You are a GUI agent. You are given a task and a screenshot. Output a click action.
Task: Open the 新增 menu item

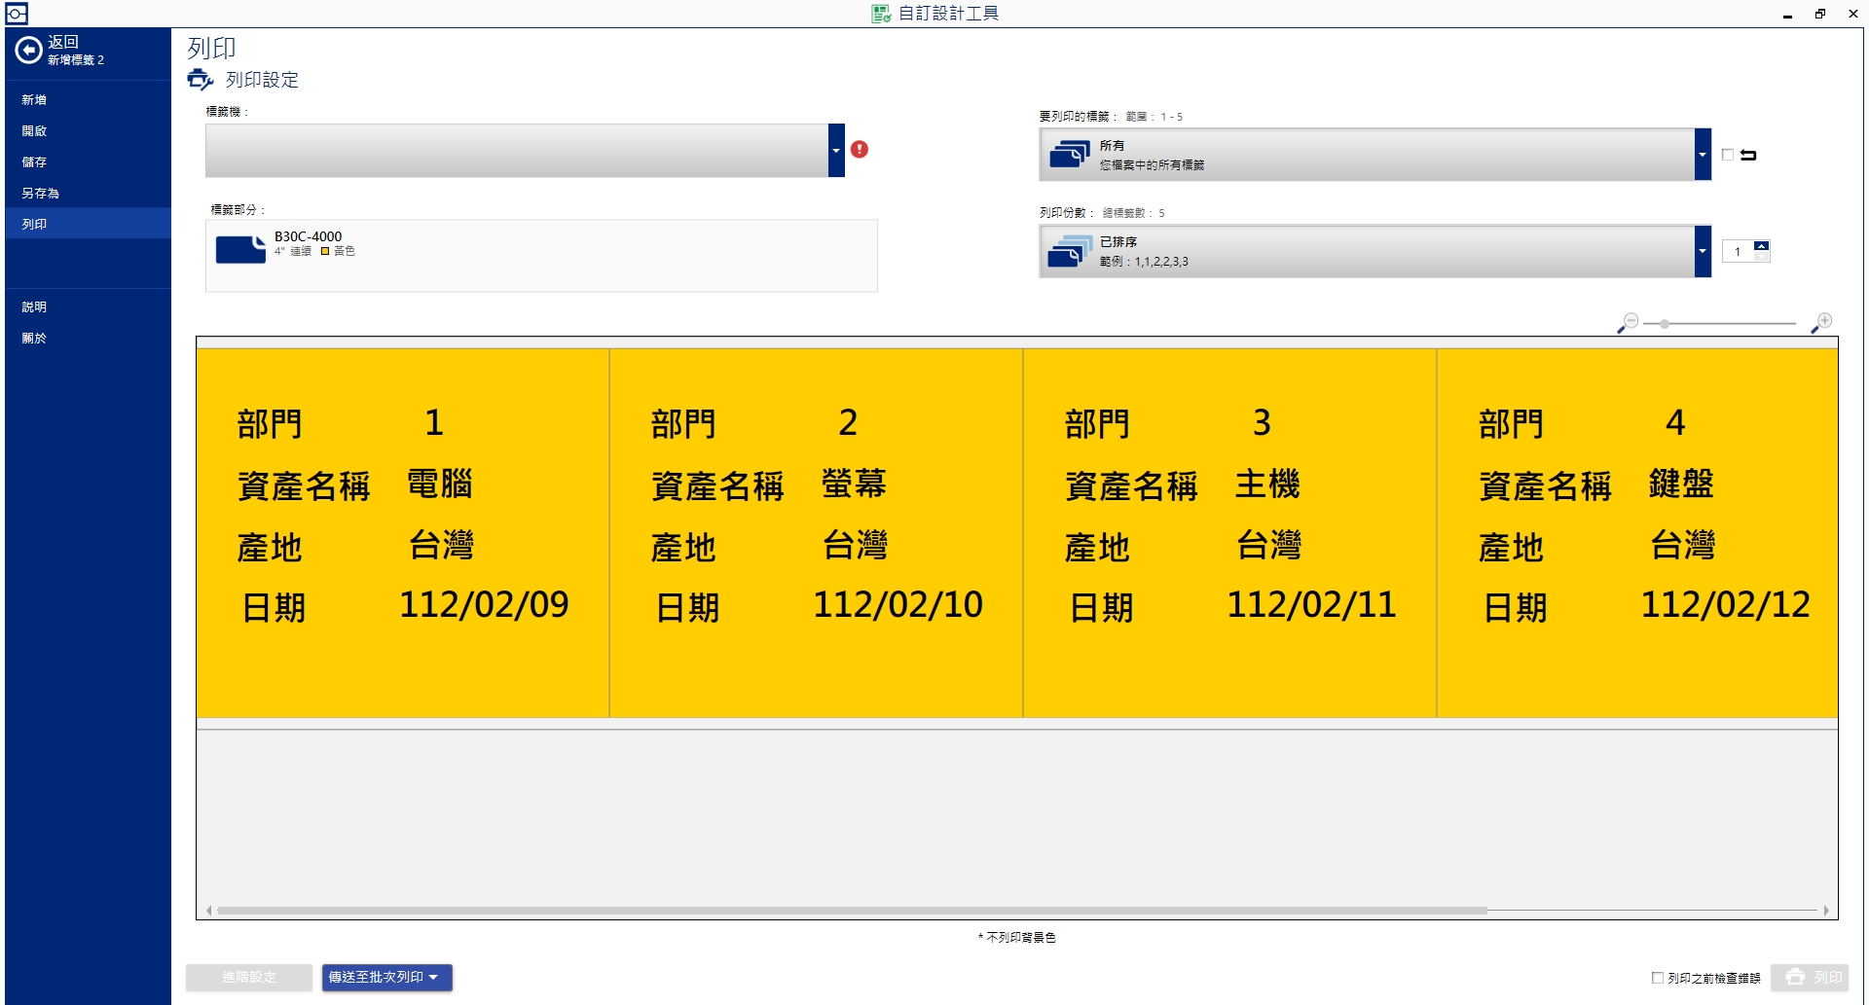[88, 99]
